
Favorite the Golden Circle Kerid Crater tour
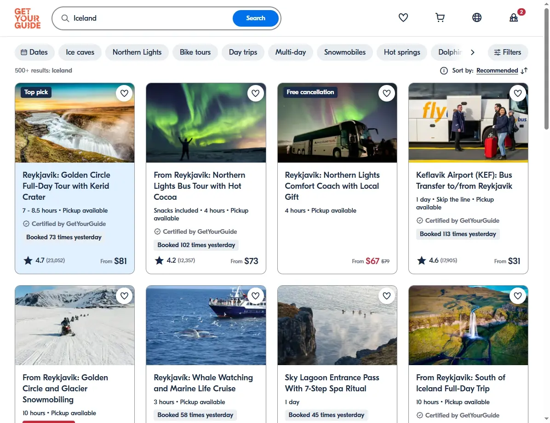click(x=124, y=93)
